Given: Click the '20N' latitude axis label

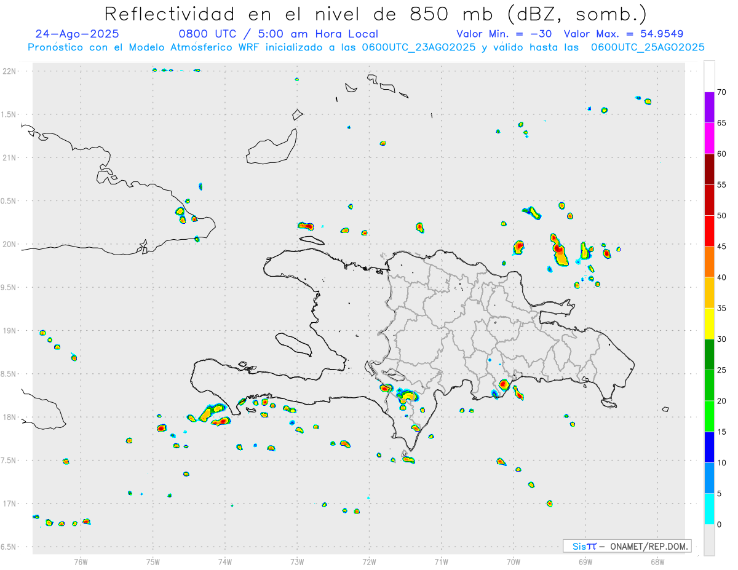Looking at the screenshot, I should pyautogui.click(x=9, y=244).
